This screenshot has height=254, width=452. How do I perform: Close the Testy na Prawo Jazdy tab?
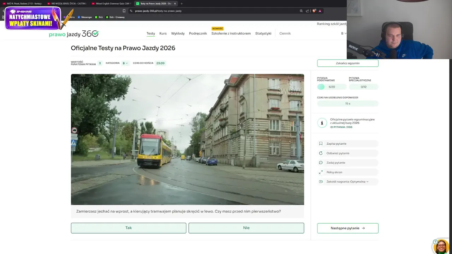pos(175,4)
